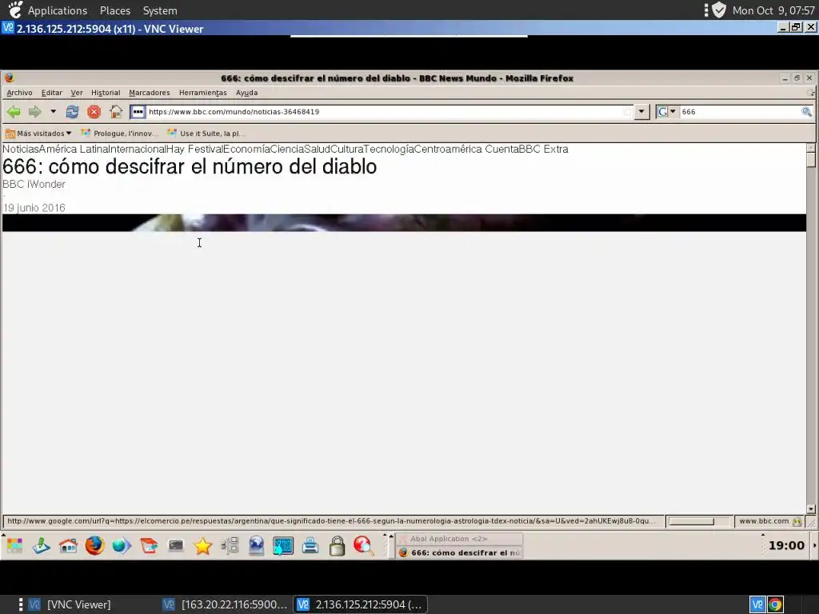Click the page scrollbar down arrow
The image size is (819, 614).
pyautogui.click(x=811, y=509)
